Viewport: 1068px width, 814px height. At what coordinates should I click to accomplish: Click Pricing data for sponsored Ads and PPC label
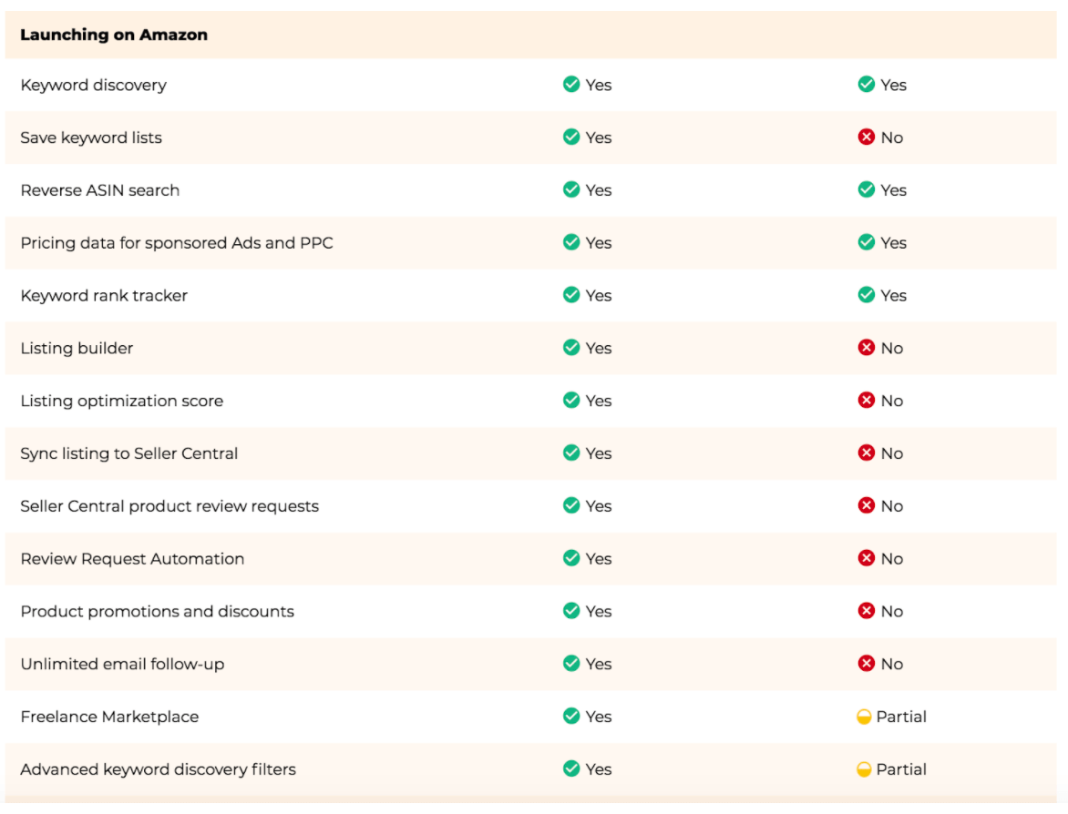click(x=177, y=243)
